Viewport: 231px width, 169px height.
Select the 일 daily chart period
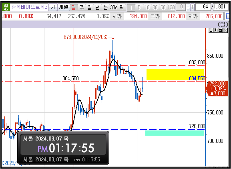(74, 7)
